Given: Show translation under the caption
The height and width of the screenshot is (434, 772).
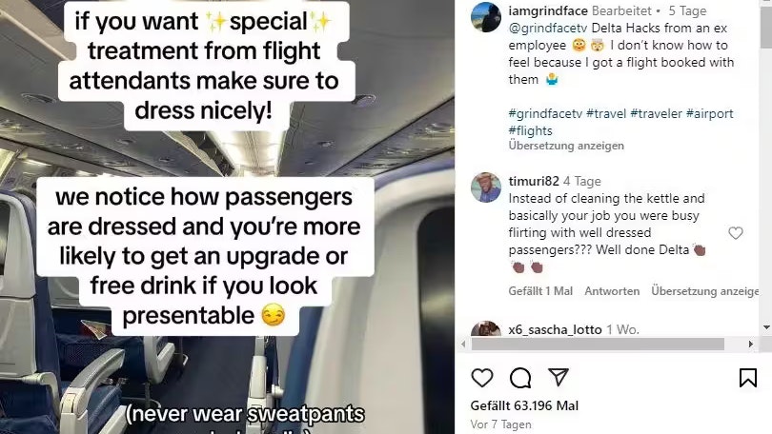Looking at the screenshot, I should click(566, 146).
